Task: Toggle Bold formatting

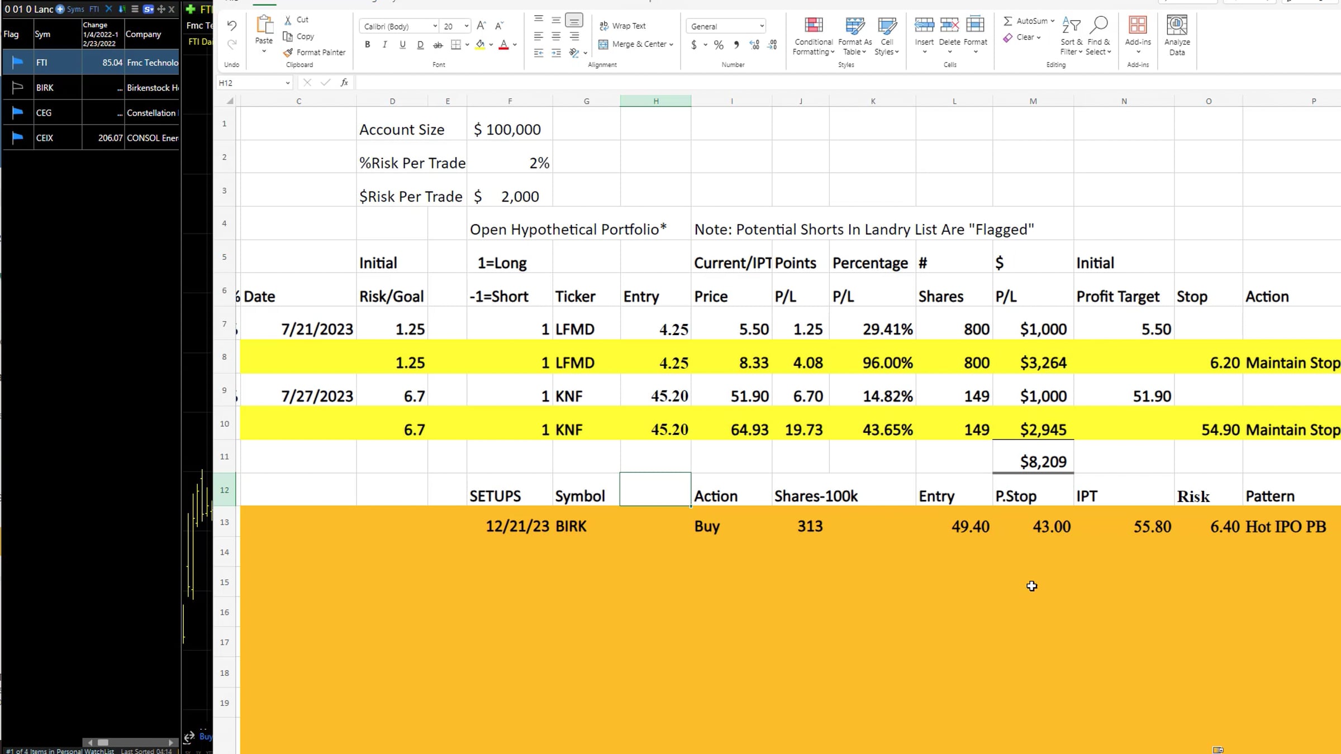Action: click(367, 45)
